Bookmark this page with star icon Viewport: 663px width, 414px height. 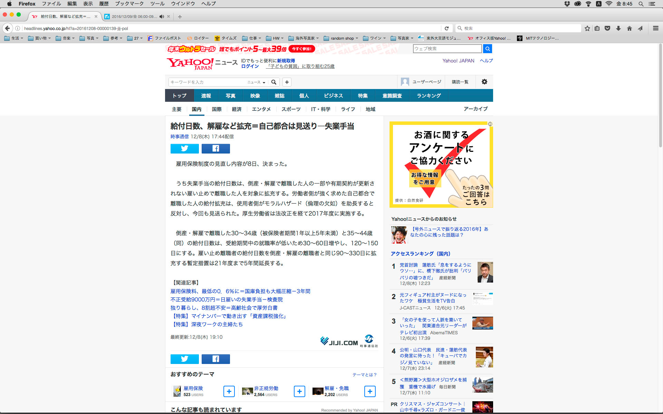pos(587,28)
